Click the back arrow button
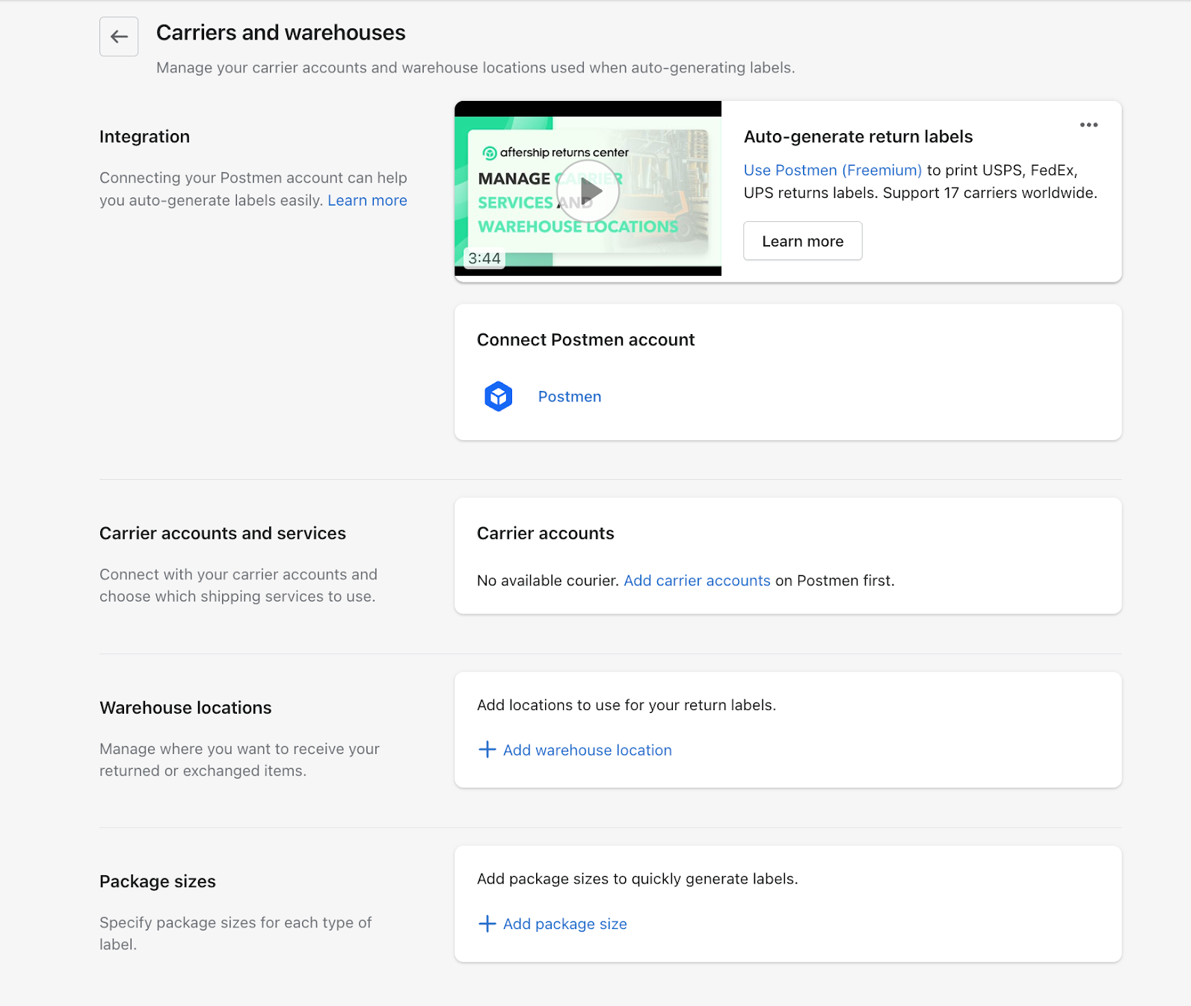Image resolution: width=1191 pixels, height=1006 pixels. click(x=119, y=37)
